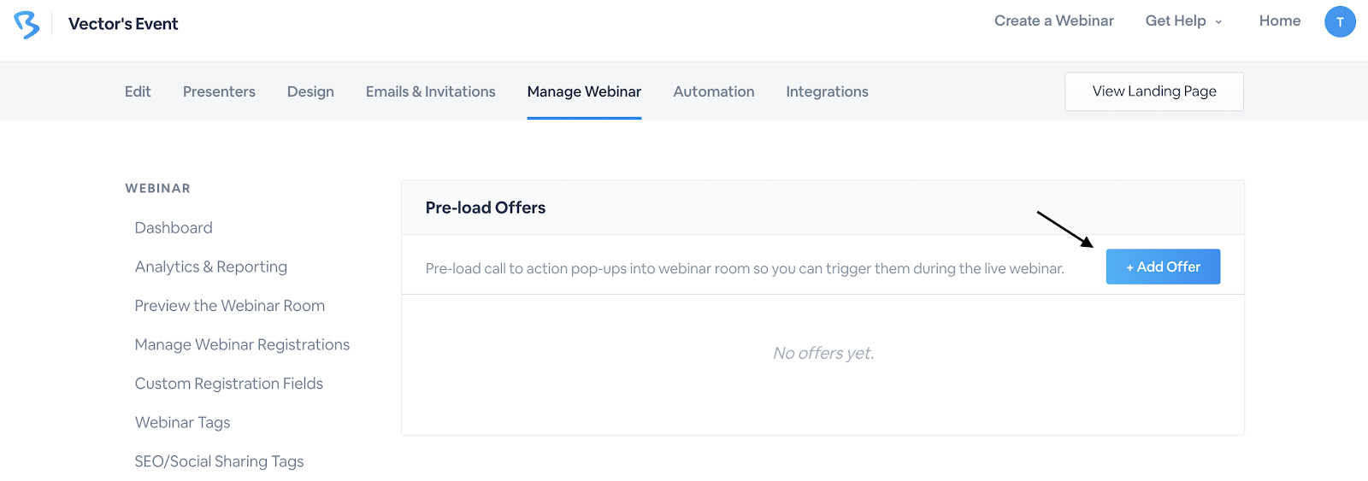1368x481 pixels.
Task: Open Custom Registration Fields
Action: pos(228,384)
